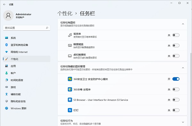192x126 pixels.
Task: Click the 钉钉 app icon
Action: (70, 110)
